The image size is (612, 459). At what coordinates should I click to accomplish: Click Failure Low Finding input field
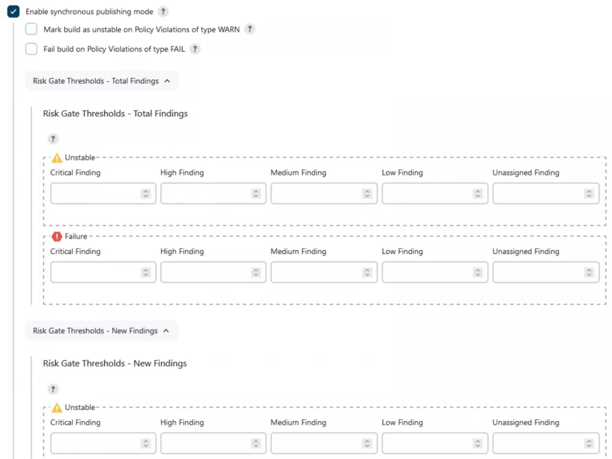[428, 272]
